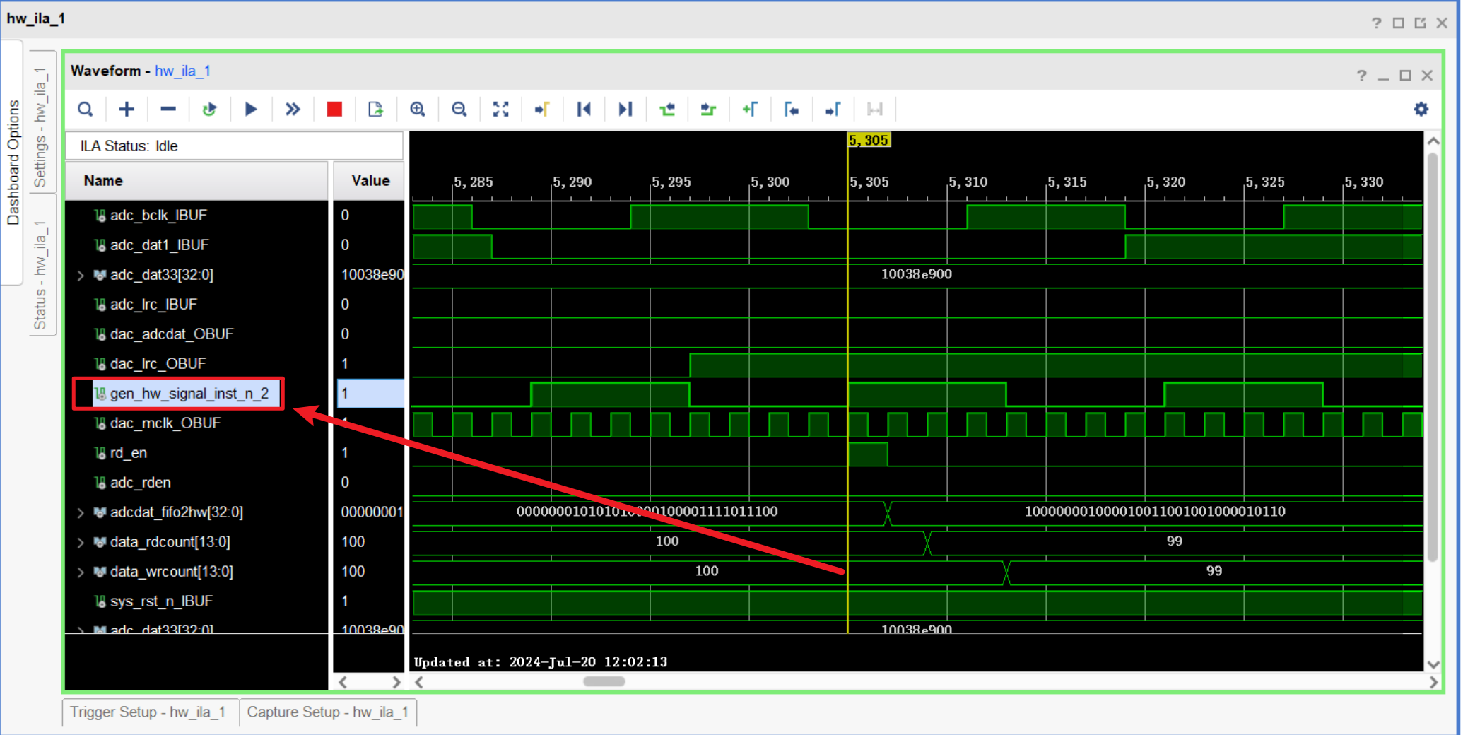Open the Dashboard Options side tab

pyautogui.click(x=13, y=163)
